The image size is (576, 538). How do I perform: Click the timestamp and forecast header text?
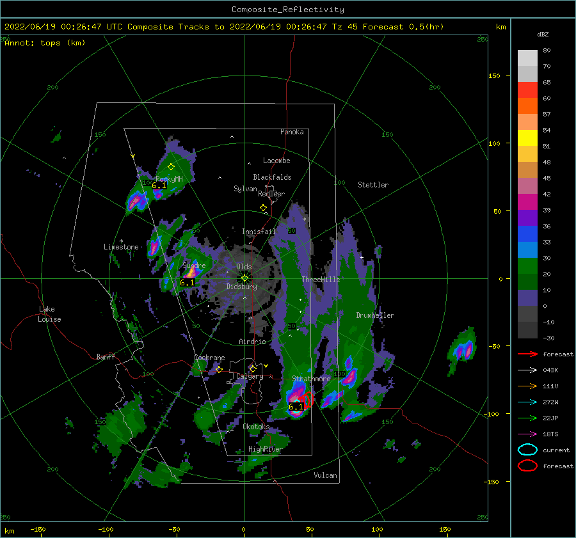[x=224, y=27]
